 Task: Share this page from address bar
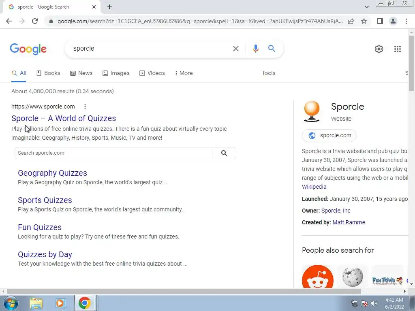tap(351, 21)
